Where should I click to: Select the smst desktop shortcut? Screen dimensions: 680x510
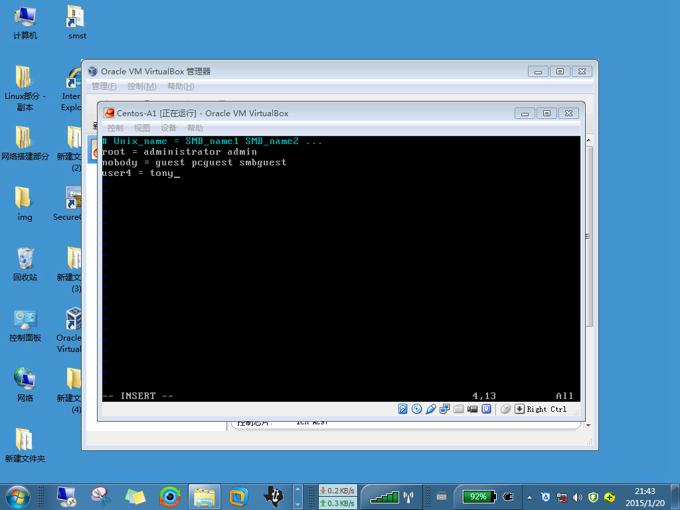click(x=77, y=23)
